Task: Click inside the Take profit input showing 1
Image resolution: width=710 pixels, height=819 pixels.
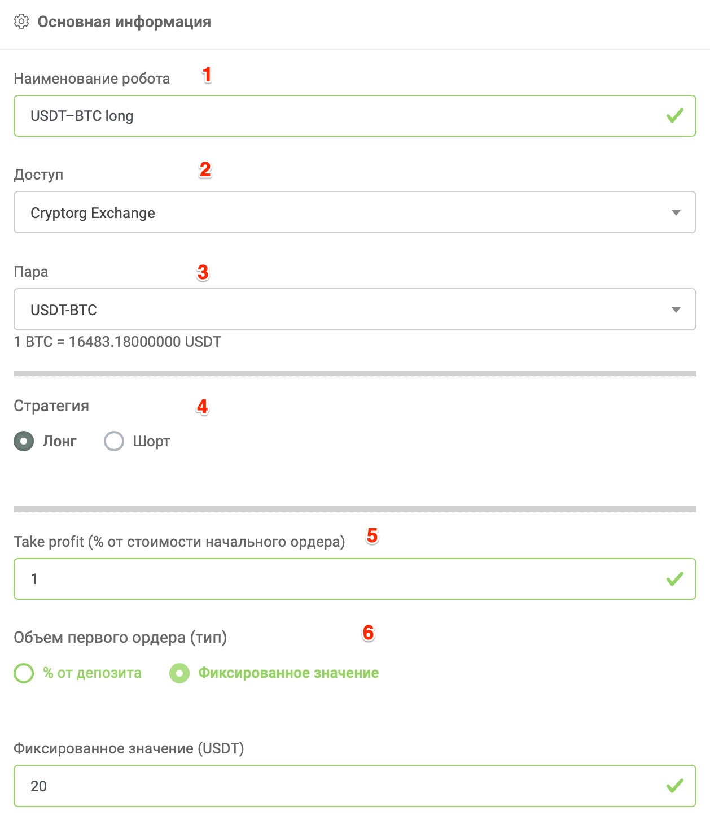Action: [226, 579]
